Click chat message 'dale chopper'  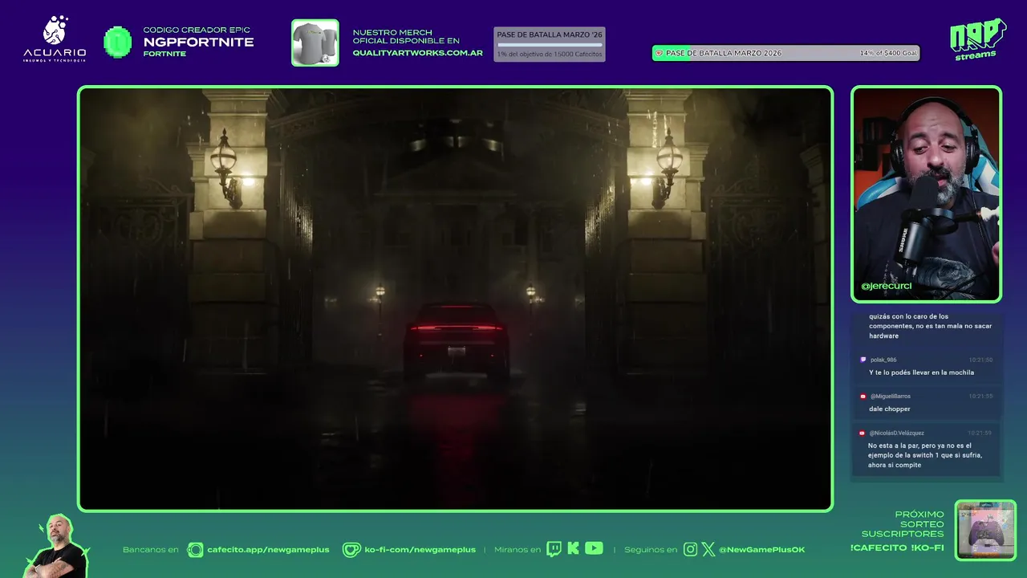click(889, 409)
